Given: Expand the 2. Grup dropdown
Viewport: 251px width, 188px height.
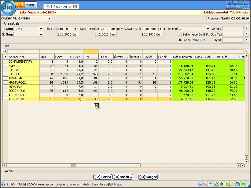Looking at the screenshot, I should pos(41,34).
